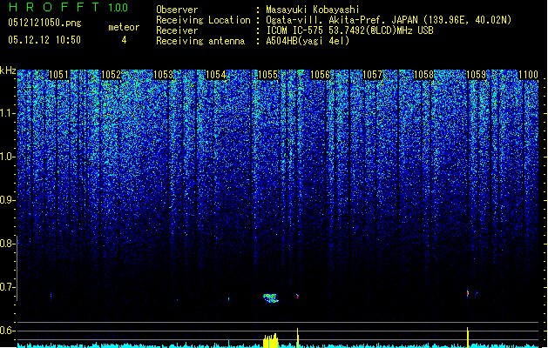548x348 pixels.
Task: Click the large meteor echo blob at 1055
Action: 270,298
